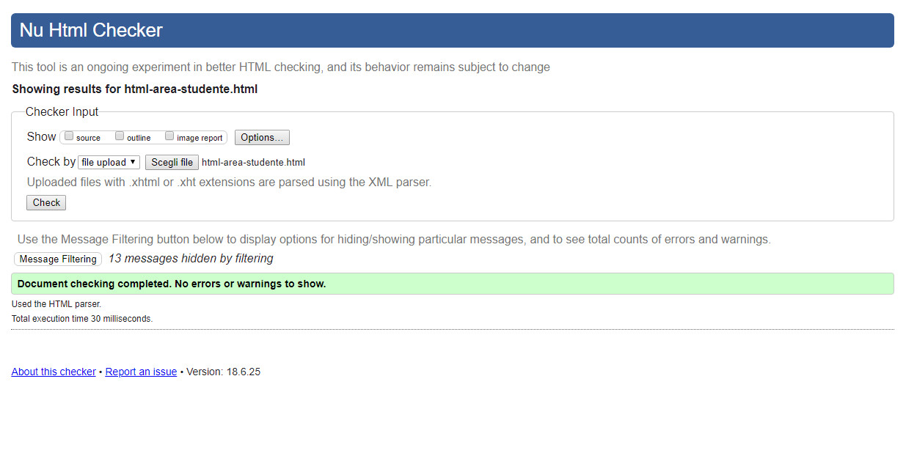Select the Version: 18.6.25 text
Image resolution: width=917 pixels, height=450 pixels.
click(223, 372)
